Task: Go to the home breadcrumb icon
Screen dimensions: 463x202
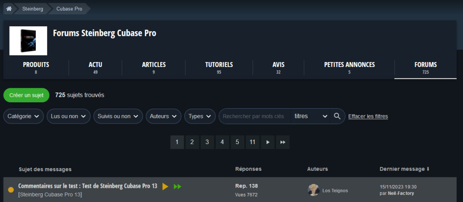Action: (9, 9)
